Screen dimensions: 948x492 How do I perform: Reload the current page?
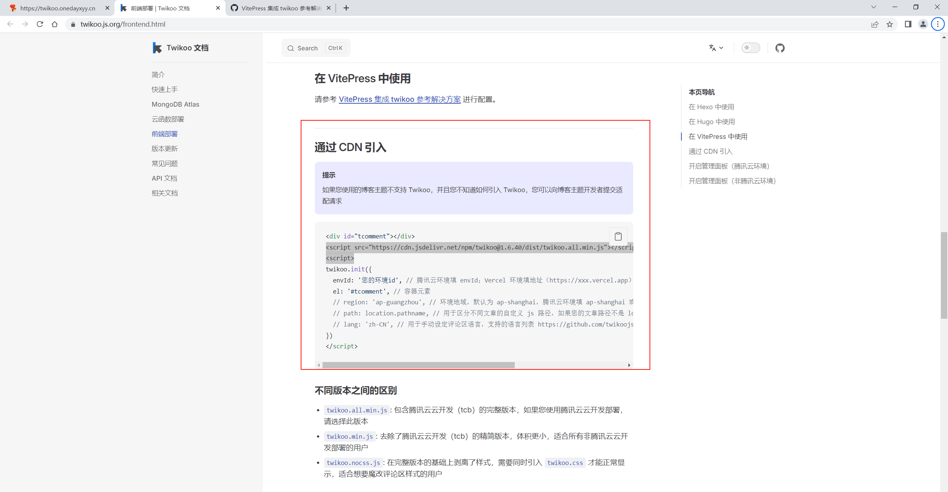pos(40,24)
